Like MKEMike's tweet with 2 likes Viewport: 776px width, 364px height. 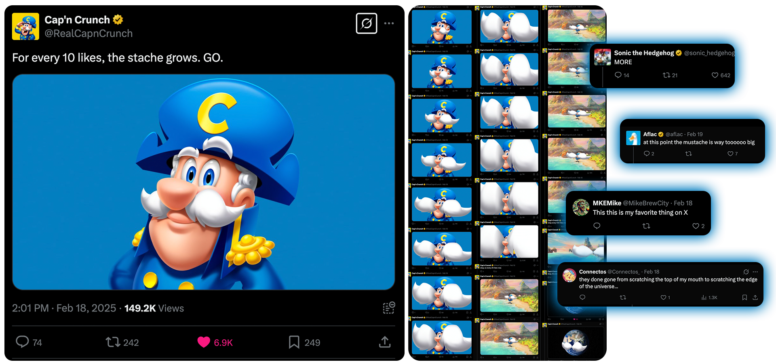tap(696, 226)
